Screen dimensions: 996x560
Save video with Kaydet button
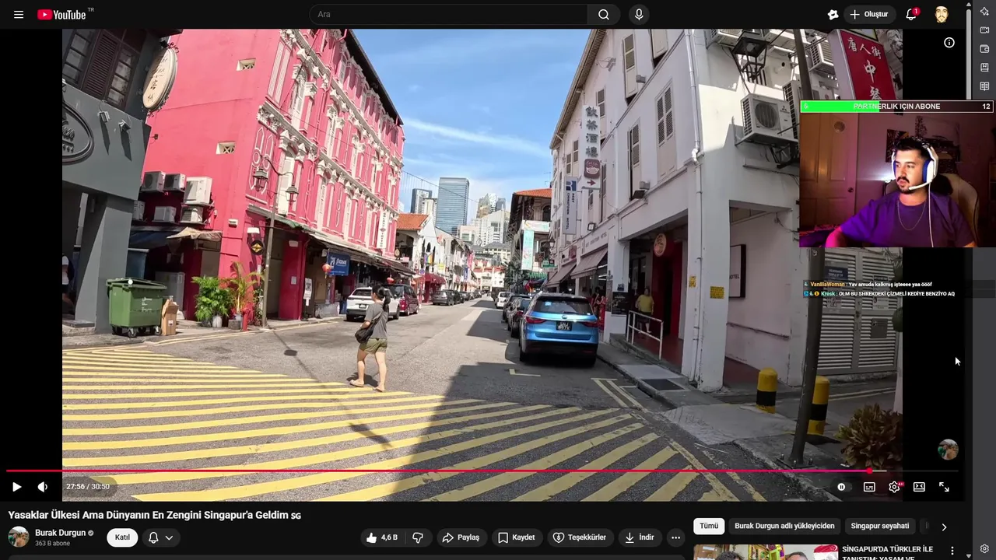[517, 537]
